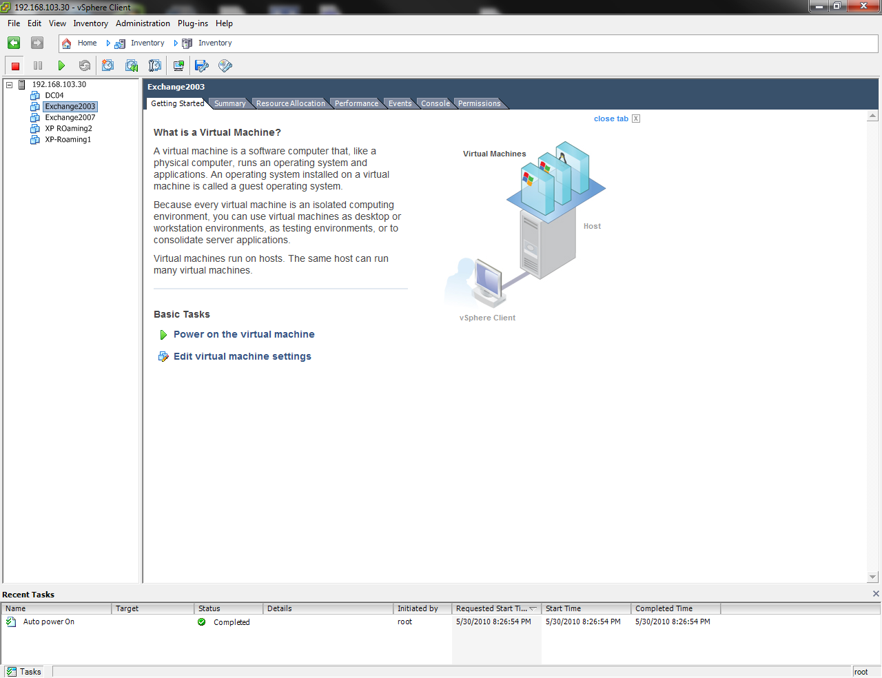Select the Getting Started tab
882x678 pixels.
[177, 103]
